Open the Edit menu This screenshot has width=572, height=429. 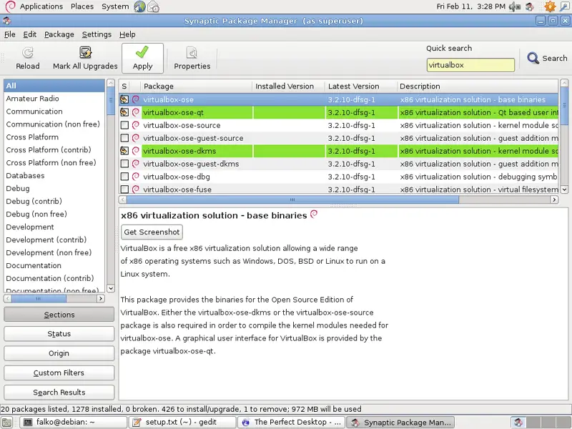coord(29,34)
